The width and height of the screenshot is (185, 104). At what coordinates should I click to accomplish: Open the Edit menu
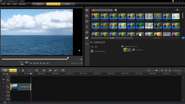pyautogui.click(x=9, y=4)
